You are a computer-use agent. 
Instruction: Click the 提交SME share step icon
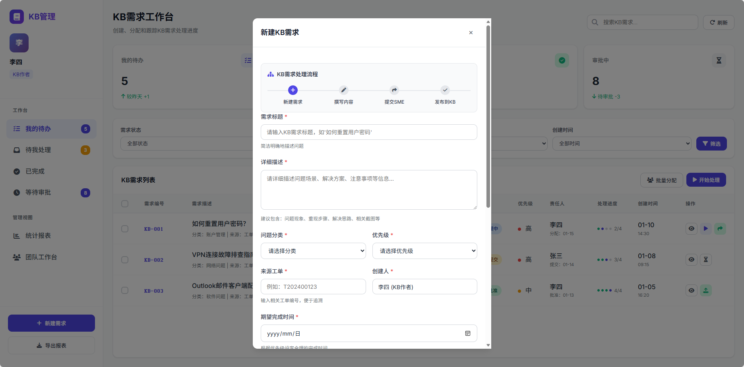[x=394, y=90]
